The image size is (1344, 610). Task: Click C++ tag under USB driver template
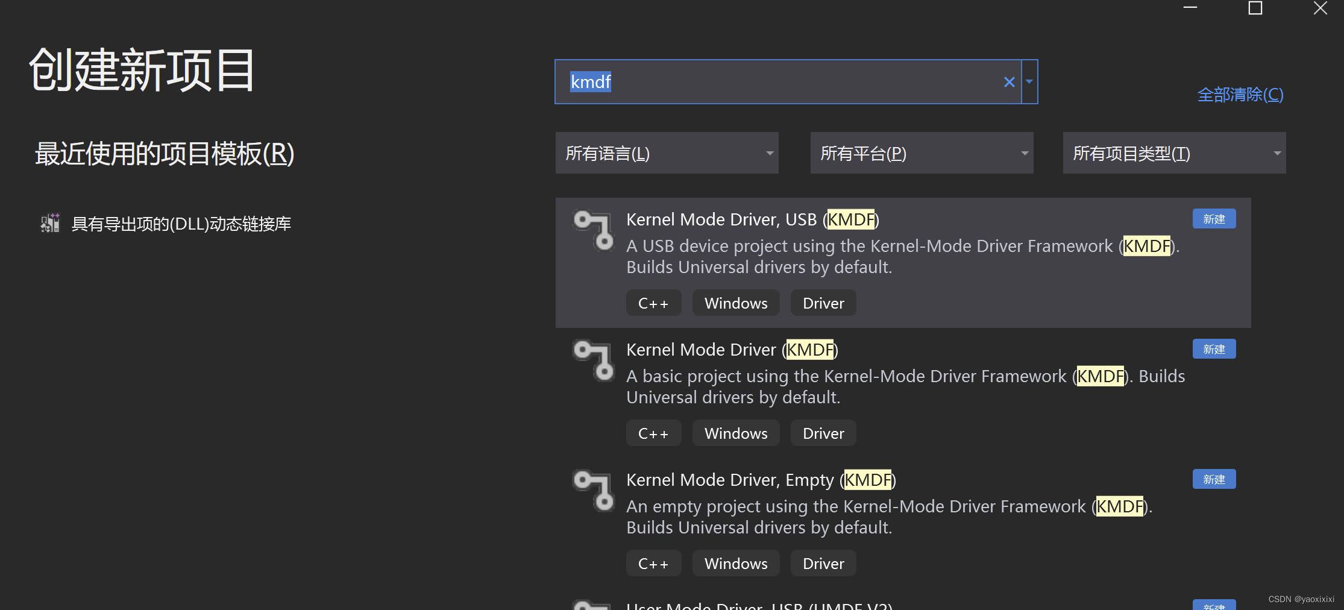[654, 303]
